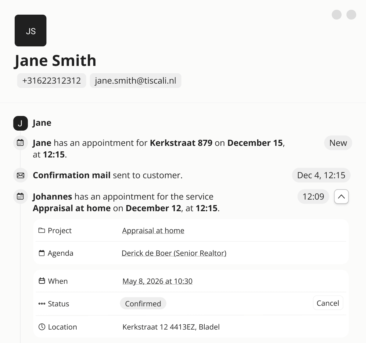Click the clock icon next to Location
This screenshot has width=366, height=343.
pos(42,327)
